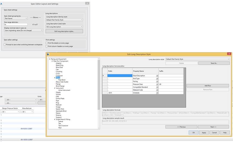
Task: Click the Autodesk icon in Spec Editor Layout window title
Action: (1, 4)
